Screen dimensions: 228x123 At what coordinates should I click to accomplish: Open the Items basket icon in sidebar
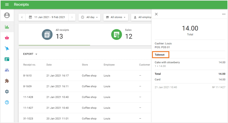(x=7, y=38)
